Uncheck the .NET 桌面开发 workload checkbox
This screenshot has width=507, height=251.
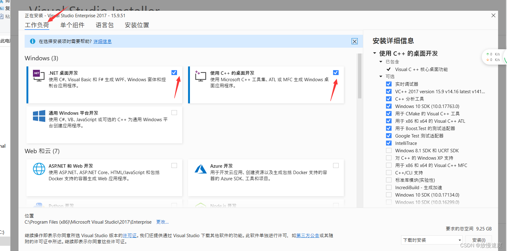(174, 73)
